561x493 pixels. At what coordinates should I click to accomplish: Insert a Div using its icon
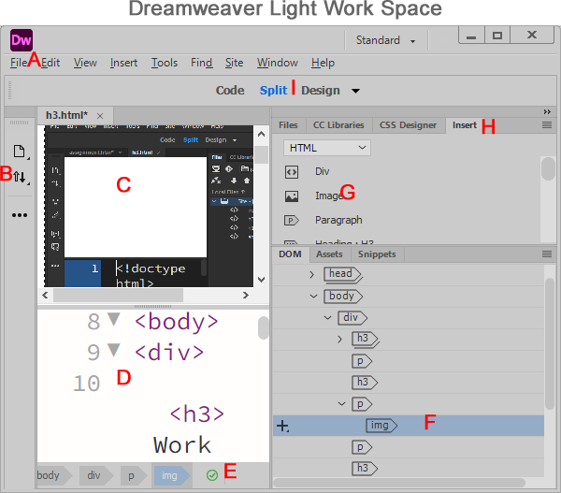[292, 172]
